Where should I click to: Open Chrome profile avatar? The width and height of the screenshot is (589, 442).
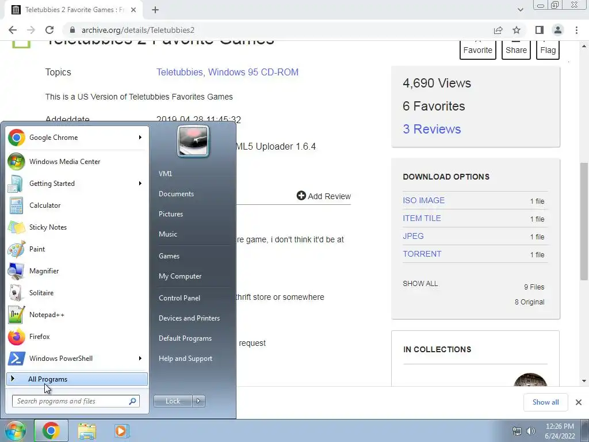click(x=558, y=30)
